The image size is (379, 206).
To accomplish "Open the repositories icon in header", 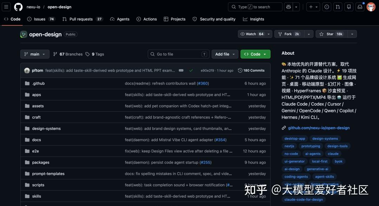I will [x=349, y=7].
